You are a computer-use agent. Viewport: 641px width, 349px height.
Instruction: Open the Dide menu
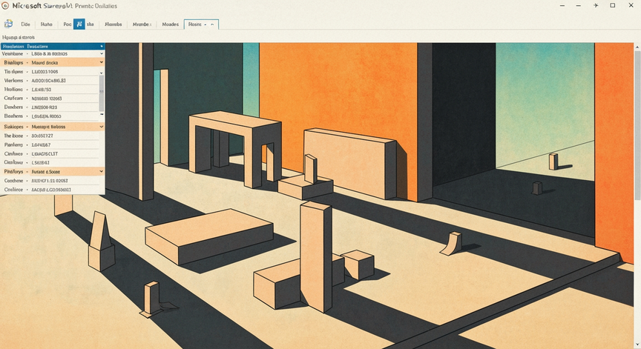pos(25,24)
